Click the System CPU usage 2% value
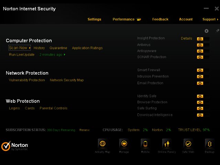Screen dimensions: 220x165 coord(145,130)
